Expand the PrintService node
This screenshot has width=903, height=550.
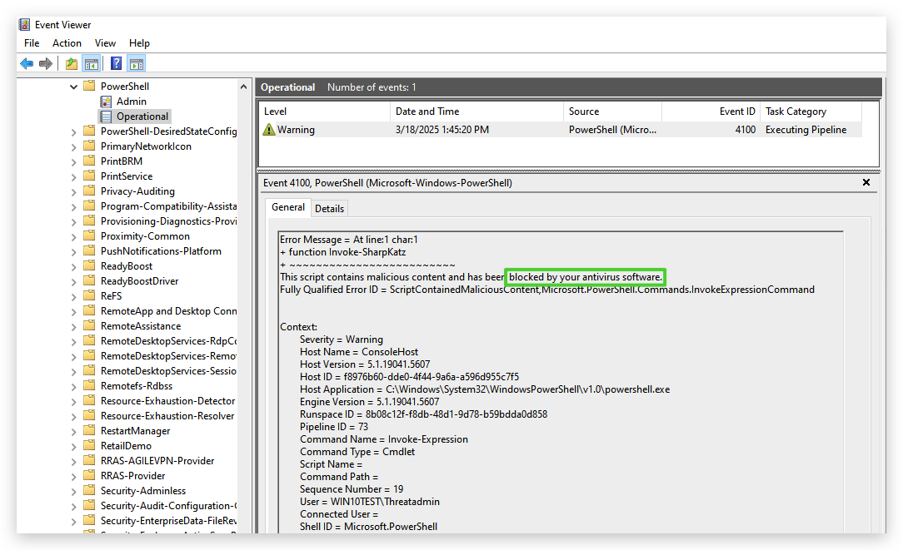tap(73, 176)
